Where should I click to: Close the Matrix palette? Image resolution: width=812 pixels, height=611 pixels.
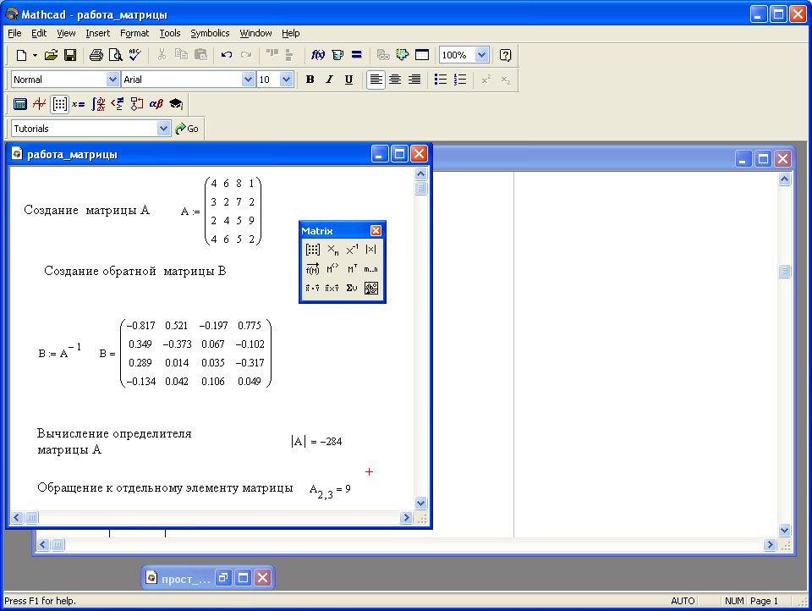pos(376,231)
